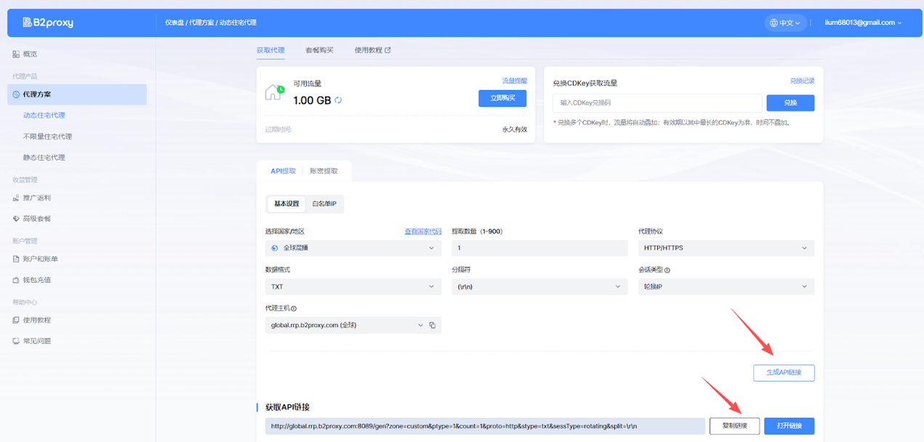Open the 中文 language selector

pyautogui.click(x=785, y=23)
